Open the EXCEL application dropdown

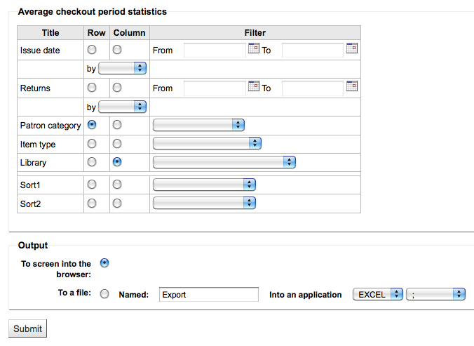pyautogui.click(x=378, y=294)
